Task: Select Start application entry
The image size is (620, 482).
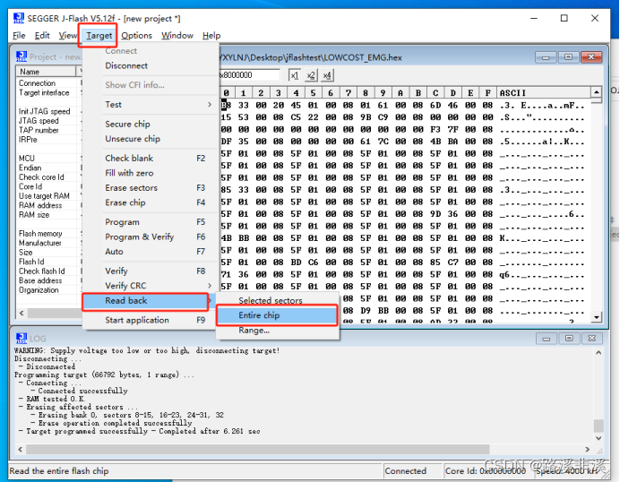Action: [x=151, y=320]
